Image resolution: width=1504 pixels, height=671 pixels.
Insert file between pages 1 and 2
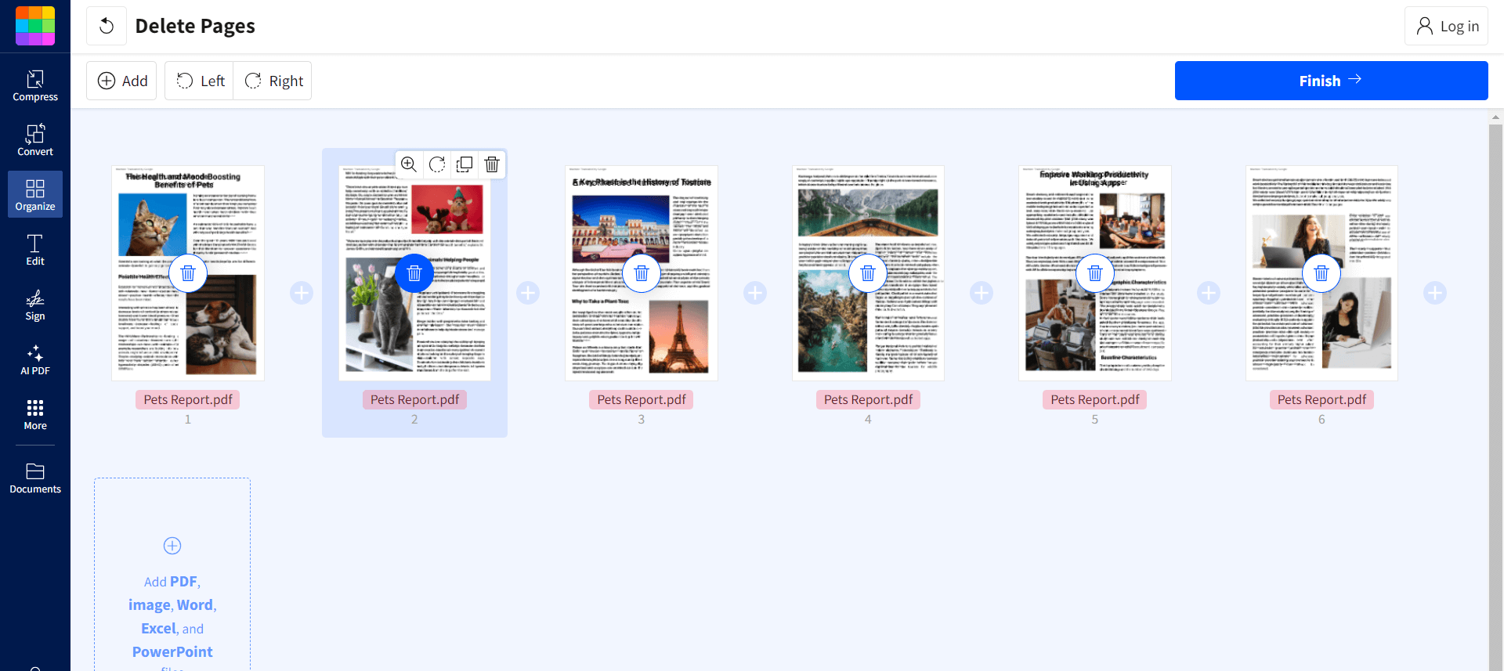click(302, 293)
